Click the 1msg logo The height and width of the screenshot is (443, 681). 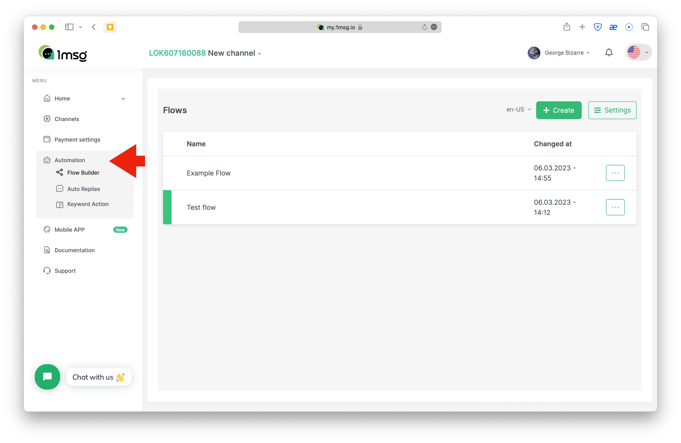[x=63, y=53]
